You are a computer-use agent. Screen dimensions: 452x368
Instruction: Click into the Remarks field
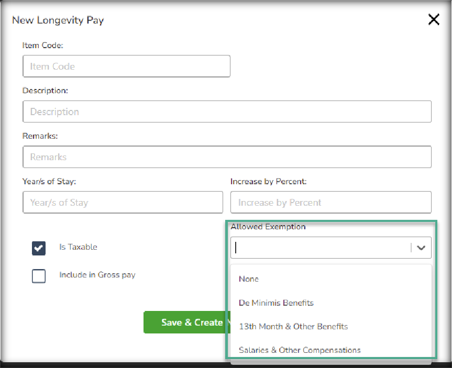tap(227, 157)
